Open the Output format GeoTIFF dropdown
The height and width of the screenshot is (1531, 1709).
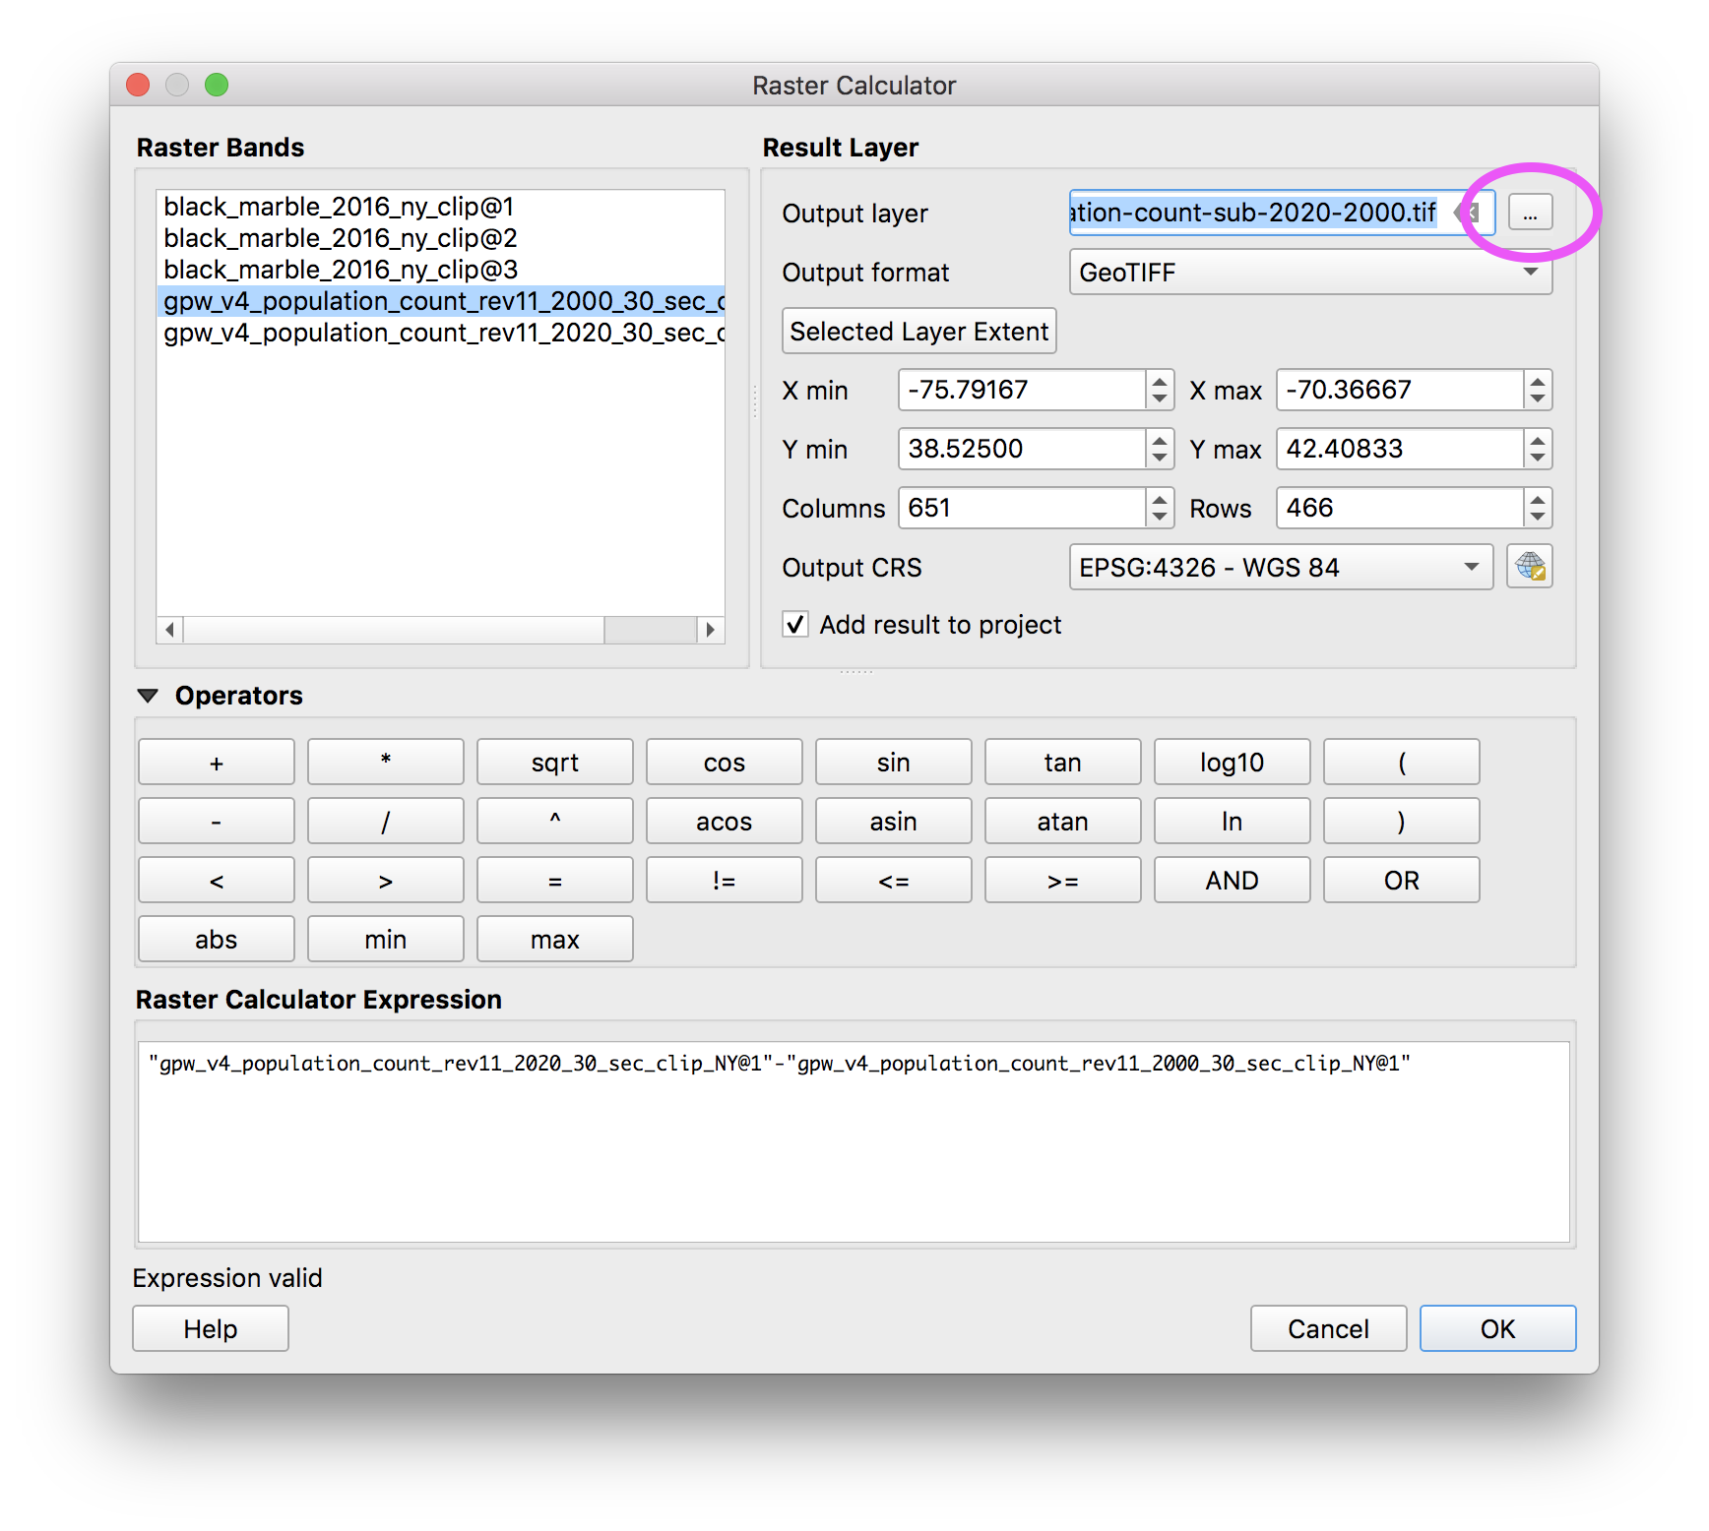(1309, 273)
